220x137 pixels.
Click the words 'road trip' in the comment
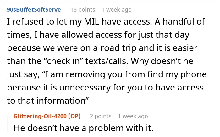click(118, 48)
